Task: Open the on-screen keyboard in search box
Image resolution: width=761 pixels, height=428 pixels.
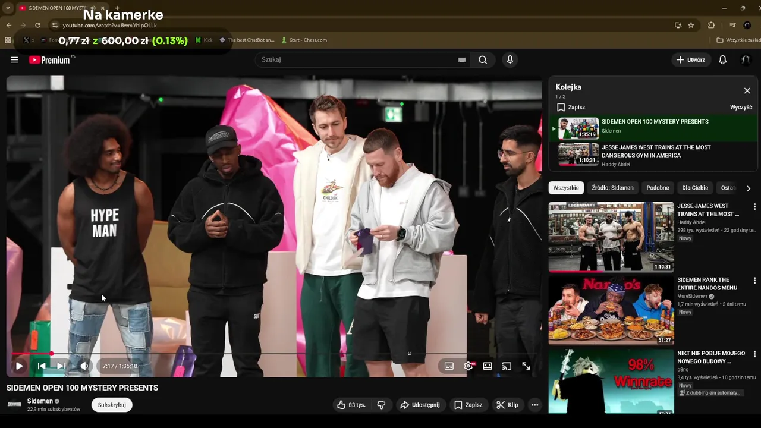Action: tap(462, 59)
